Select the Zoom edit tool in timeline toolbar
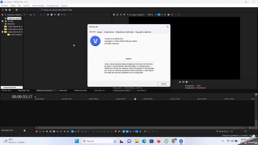The height and width of the screenshot is (145, 258). (85, 132)
